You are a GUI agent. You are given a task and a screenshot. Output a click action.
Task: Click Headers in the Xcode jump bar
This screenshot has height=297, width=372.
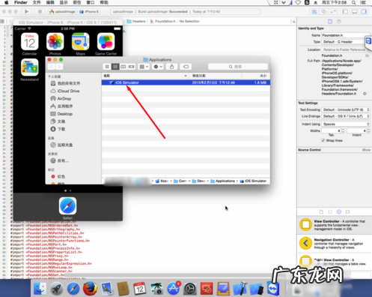(x=136, y=21)
